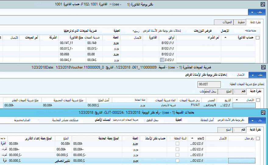Sort by حساب الفاتورة column arrow
This screenshot has width=268, height=165.
225,37
